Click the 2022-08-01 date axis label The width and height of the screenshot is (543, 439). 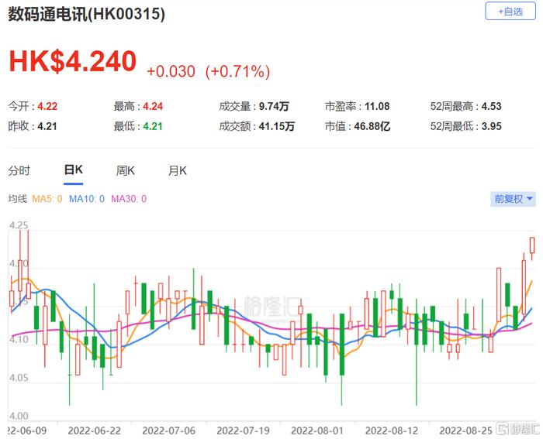pos(317,431)
